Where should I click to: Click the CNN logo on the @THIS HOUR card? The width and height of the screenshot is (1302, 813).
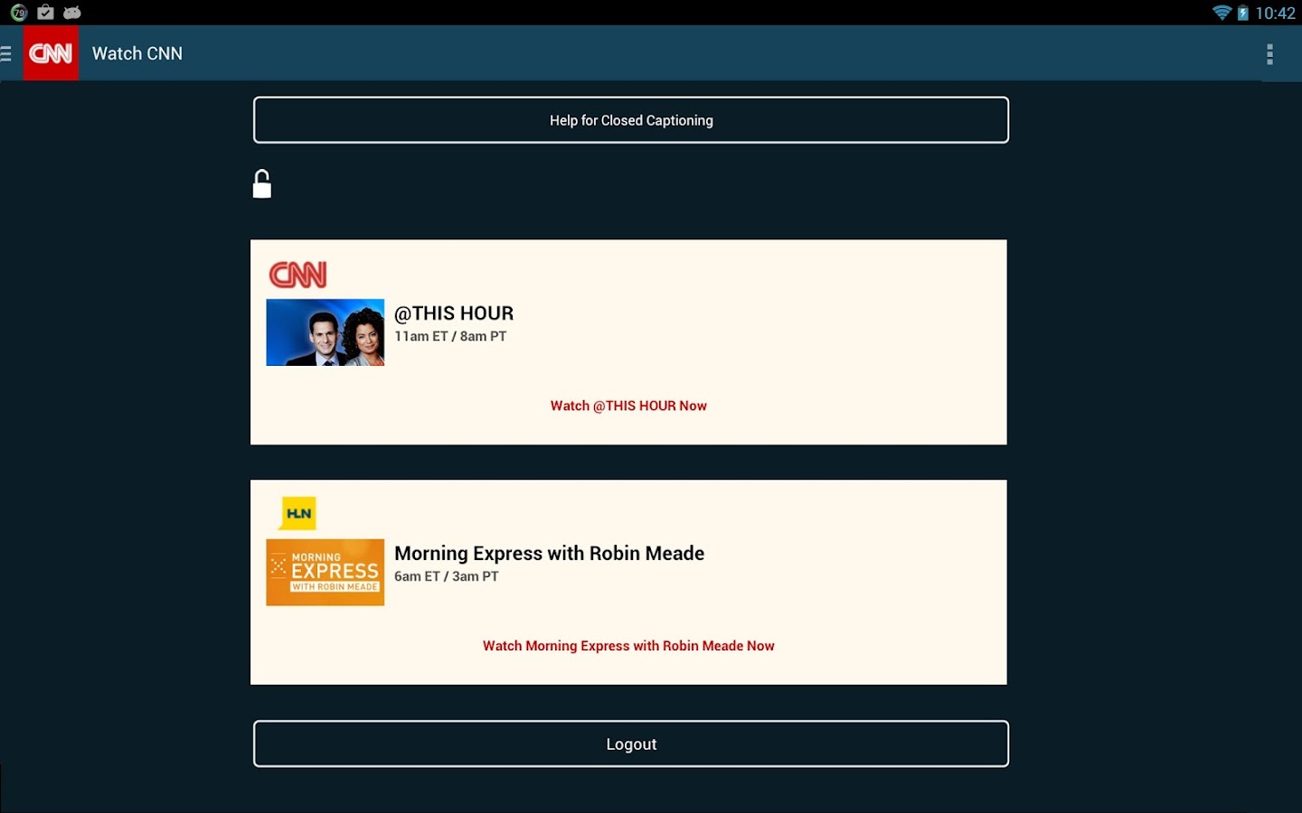coord(297,274)
